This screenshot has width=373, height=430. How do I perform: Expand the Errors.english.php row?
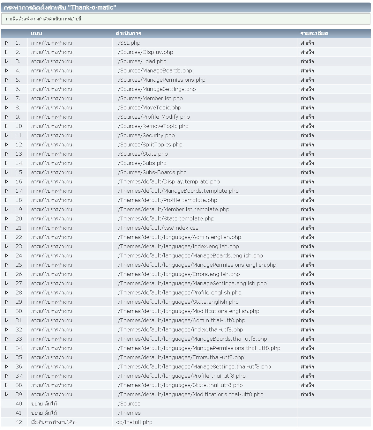[6, 274]
